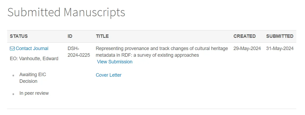Click the envelope icon beside Contact Journal

pyautogui.click(x=12, y=48)
